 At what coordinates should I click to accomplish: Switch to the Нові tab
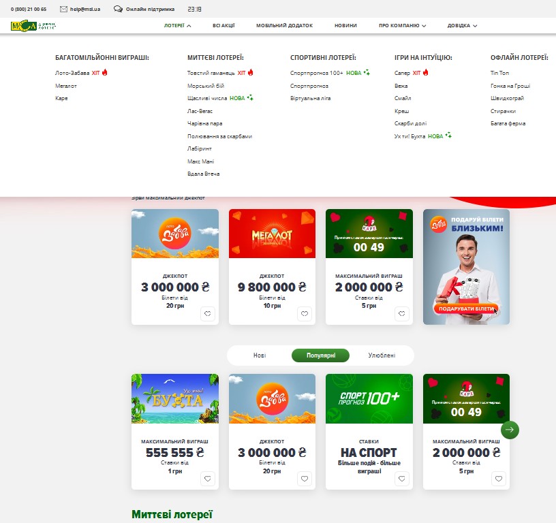(x=260, y=355)
